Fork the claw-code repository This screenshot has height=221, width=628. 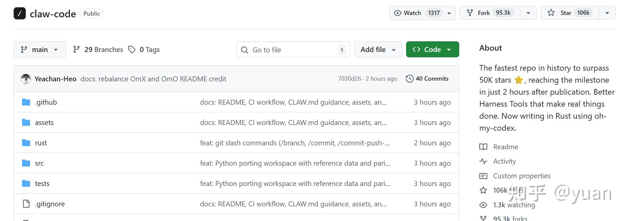pos(490,13)
